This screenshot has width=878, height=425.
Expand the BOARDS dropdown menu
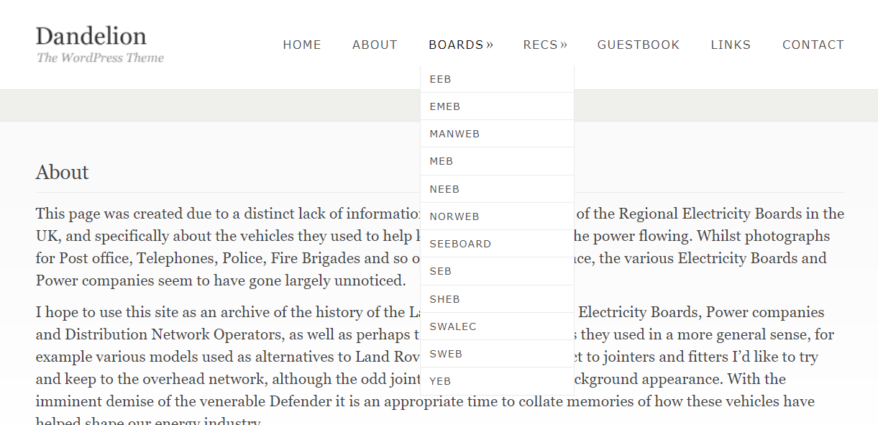tap(461, 45)
